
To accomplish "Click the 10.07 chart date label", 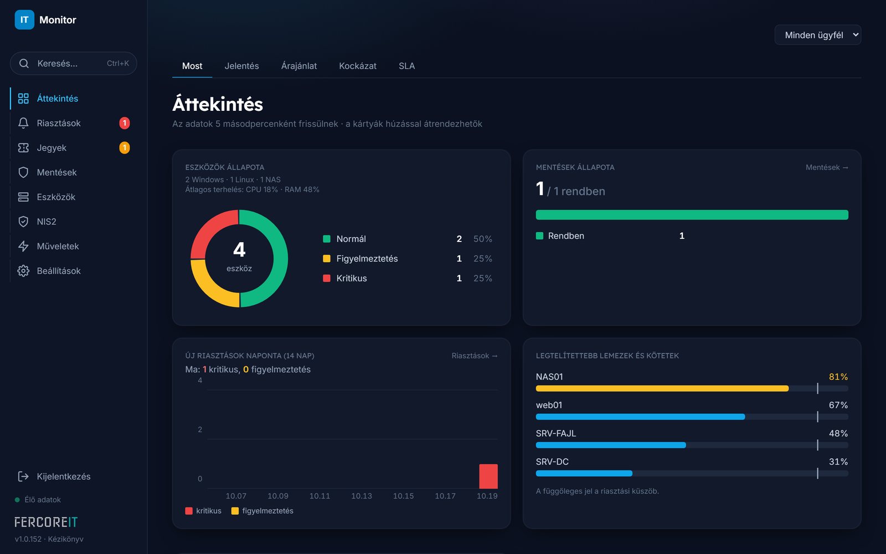I will tap(236, 496).
